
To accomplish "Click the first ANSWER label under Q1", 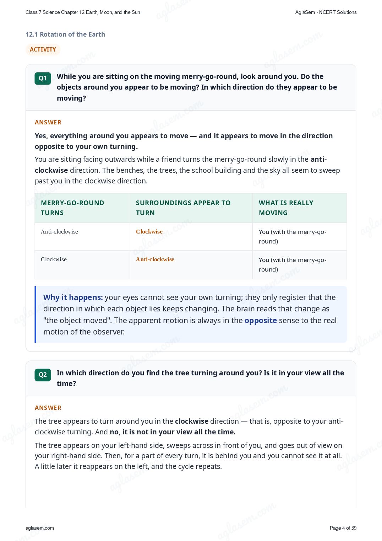I will [48, 122].
